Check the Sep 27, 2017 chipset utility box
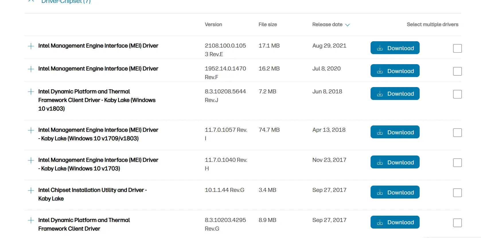The width and height of the screenshot is (481, 238). 457,193
